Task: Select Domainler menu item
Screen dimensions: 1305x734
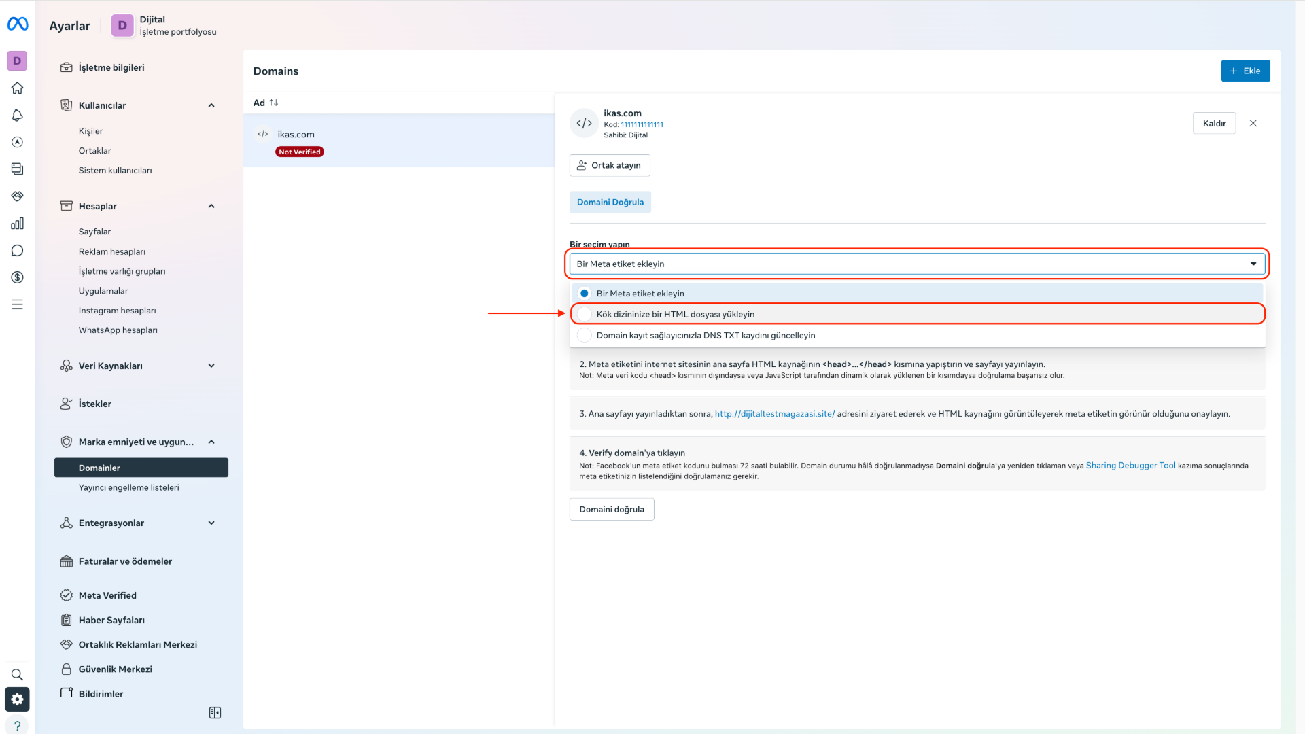Action: click(x=141, y=468)
